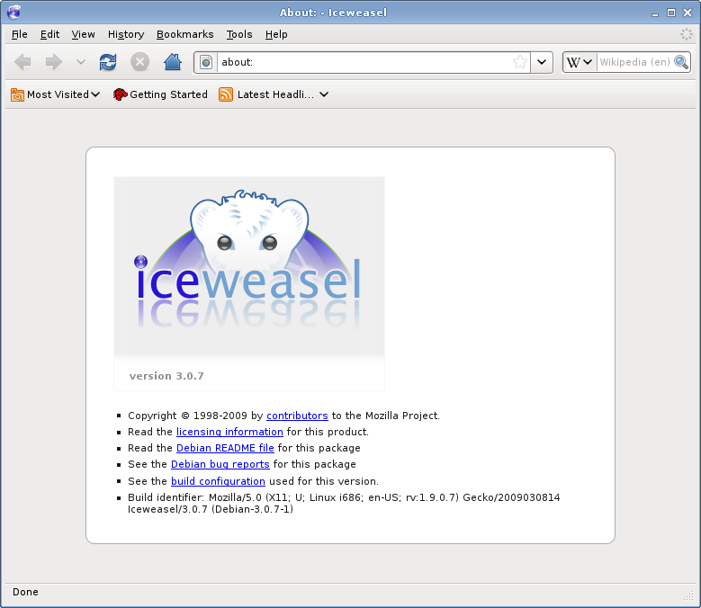Click the Wikipedia (en) search field
Screen dimensions: 701x608
634,62
